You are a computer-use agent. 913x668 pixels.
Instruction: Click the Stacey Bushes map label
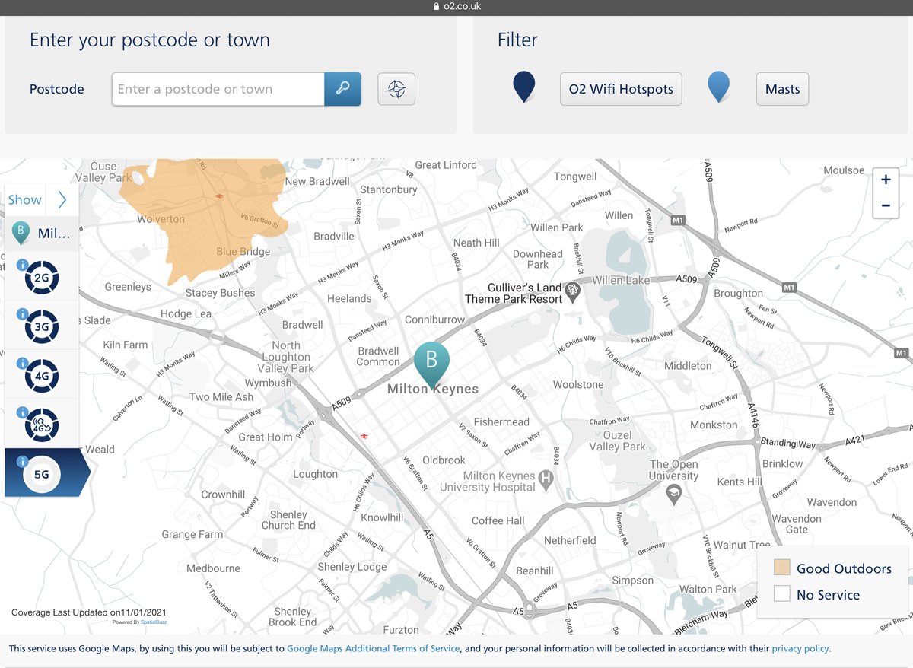221,293
